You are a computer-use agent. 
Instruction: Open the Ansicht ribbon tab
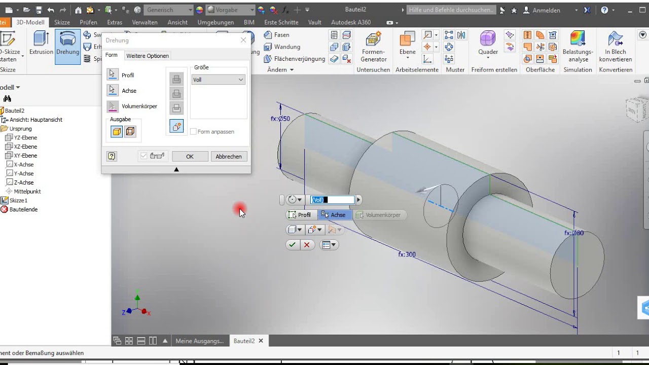pos(177,22)
